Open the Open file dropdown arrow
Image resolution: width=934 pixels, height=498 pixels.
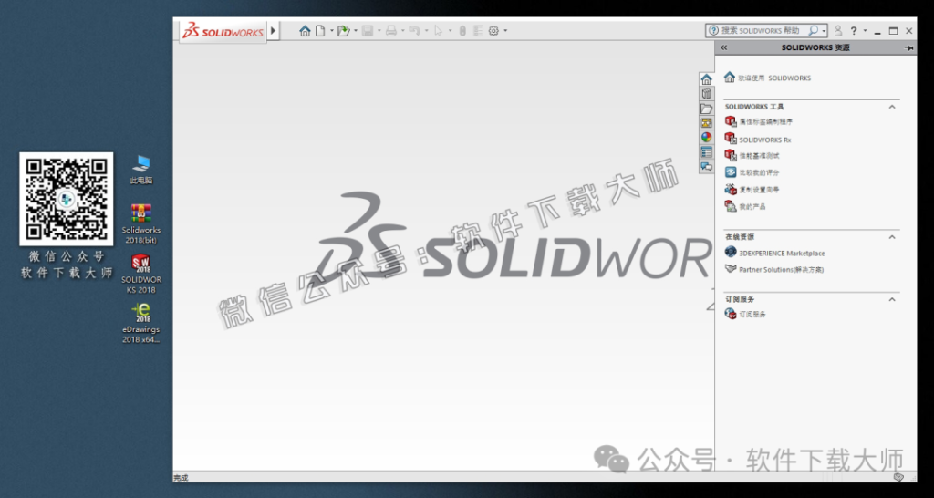pos(356,31)
